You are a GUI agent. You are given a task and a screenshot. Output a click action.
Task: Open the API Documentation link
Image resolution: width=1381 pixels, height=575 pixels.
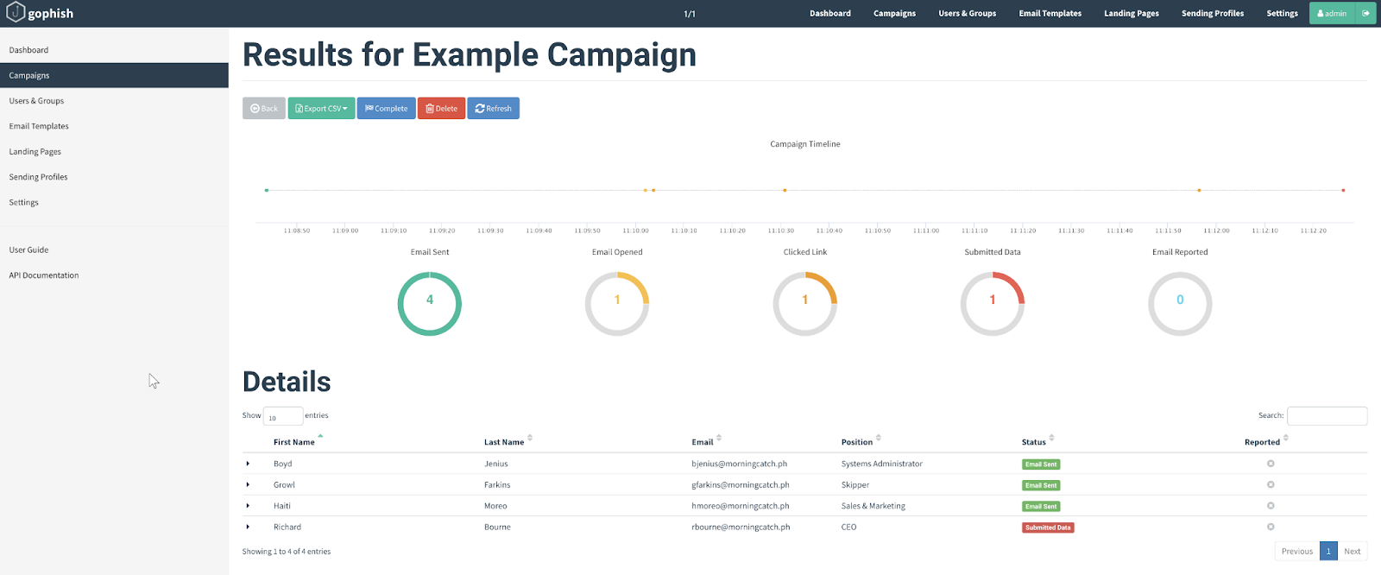click(x=44, y=275)
